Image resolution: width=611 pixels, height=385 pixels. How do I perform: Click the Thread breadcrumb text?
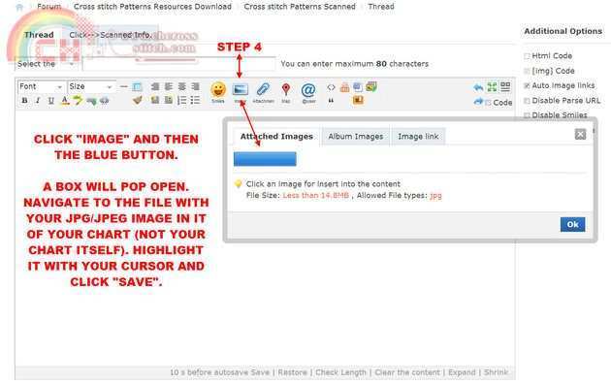(381, 7)
